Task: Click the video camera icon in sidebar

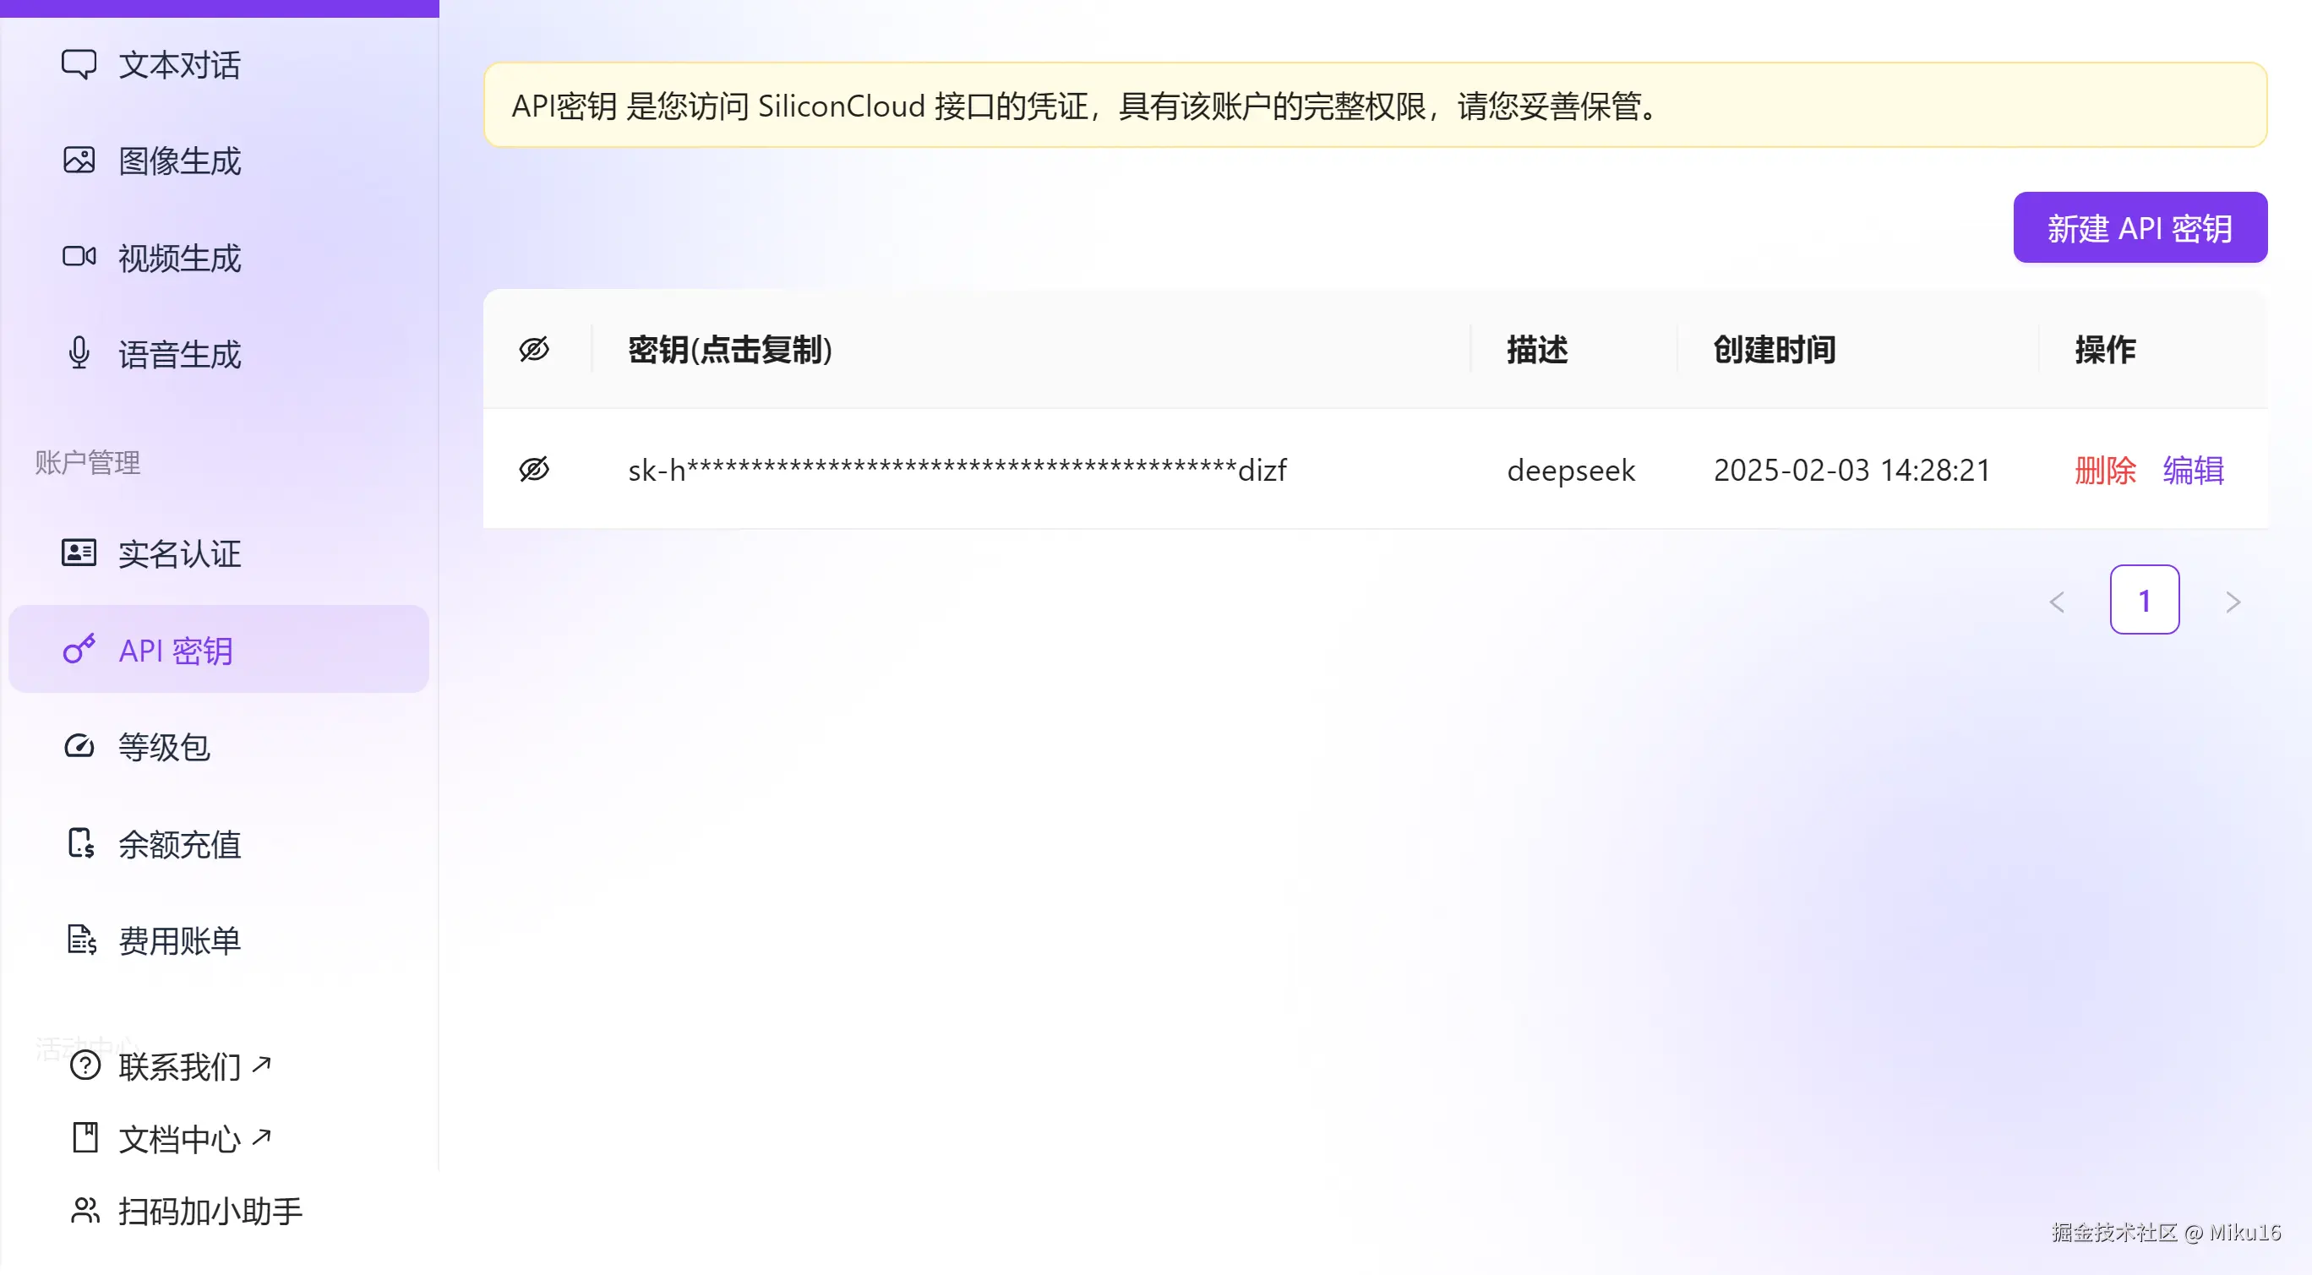Action: click(79, 258)
